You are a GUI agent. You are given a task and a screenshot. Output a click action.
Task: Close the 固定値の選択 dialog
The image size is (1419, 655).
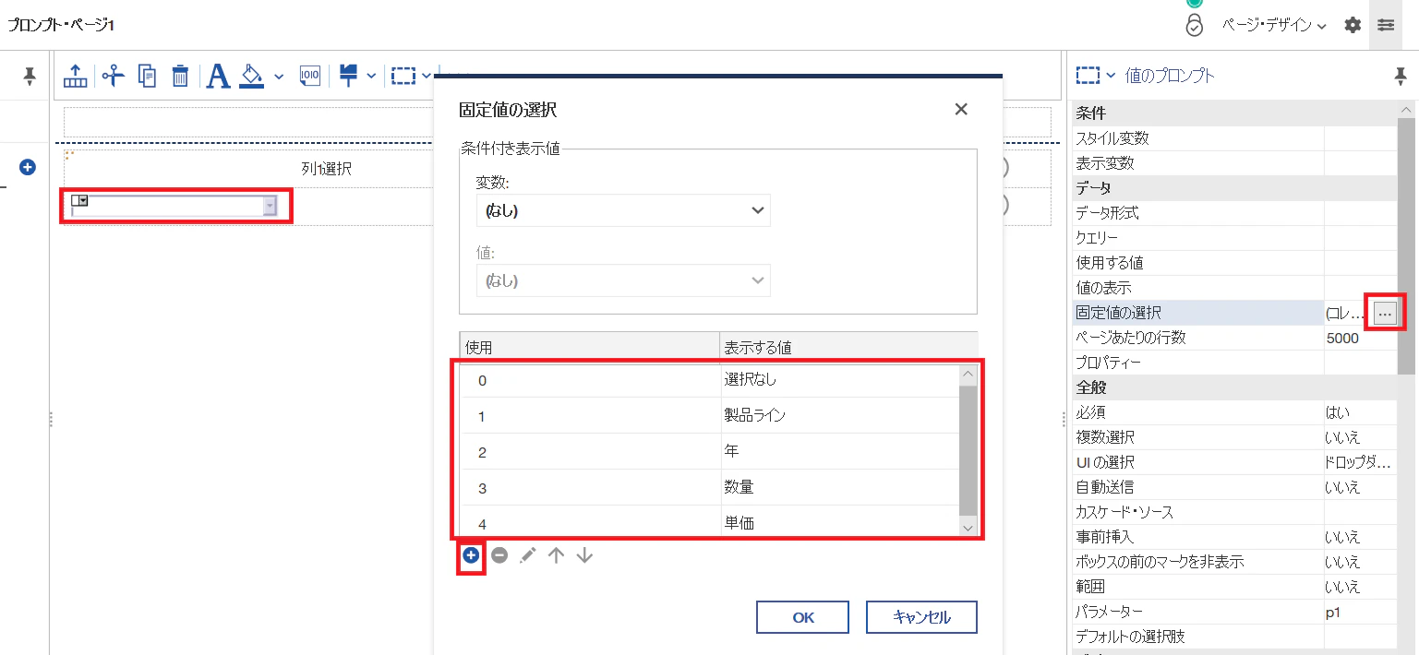pos(961,110)
